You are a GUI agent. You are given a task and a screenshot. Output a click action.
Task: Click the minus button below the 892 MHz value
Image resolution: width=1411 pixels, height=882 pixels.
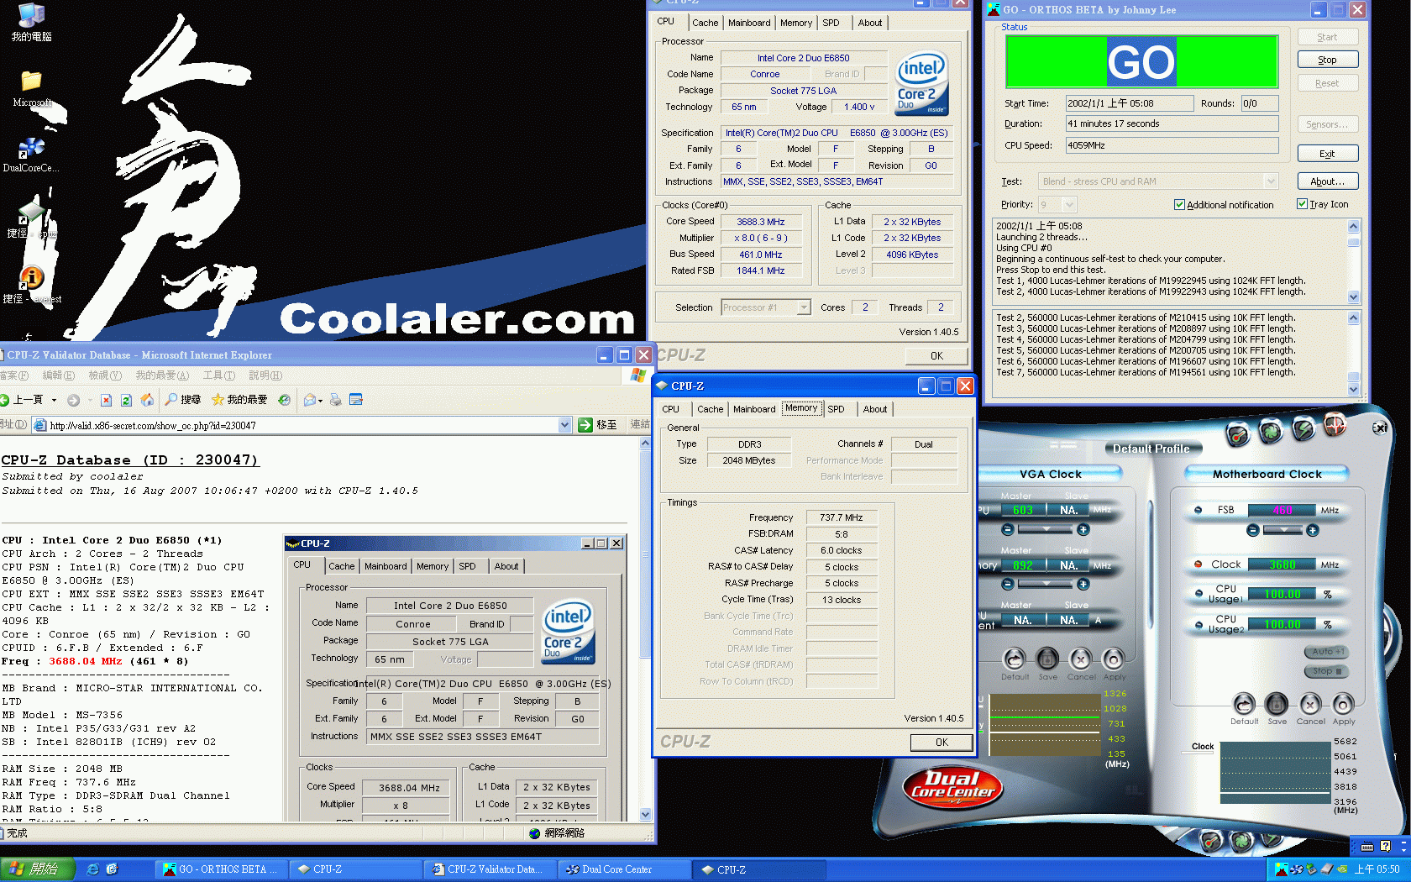coord(1008,584)
